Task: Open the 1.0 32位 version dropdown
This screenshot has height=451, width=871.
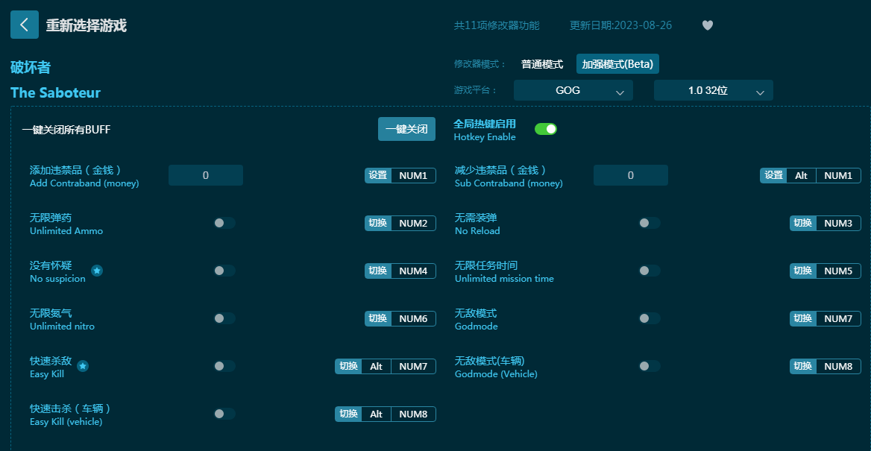Action: point(713,90)
